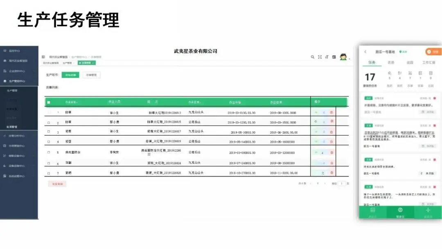The height and width of the screenshot is (249, 442).
Task: Delete row 2 除草 蔡小勇 via red trash icon
Action: (332, 121)
